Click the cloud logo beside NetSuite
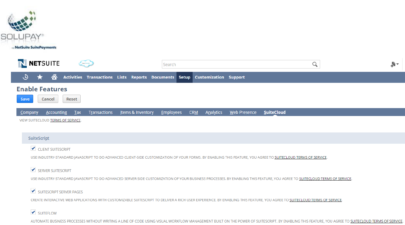Screen dimensions: 405x225 tap(86, 63)
